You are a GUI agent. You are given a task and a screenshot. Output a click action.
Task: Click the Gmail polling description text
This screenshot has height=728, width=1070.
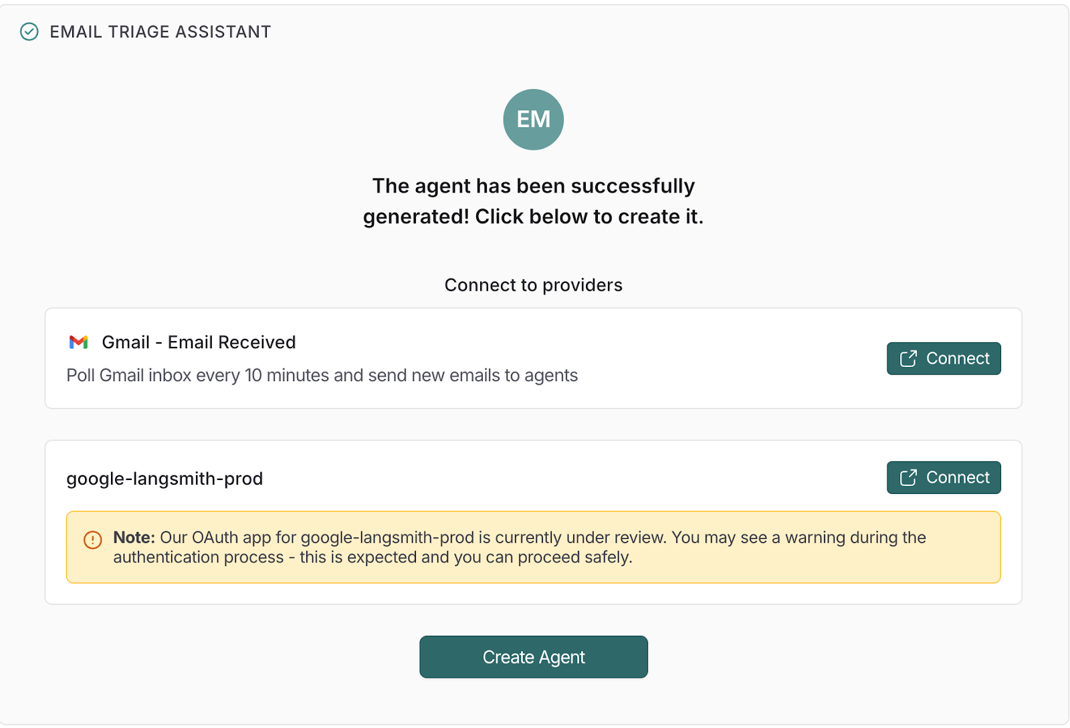pos(321,375)
